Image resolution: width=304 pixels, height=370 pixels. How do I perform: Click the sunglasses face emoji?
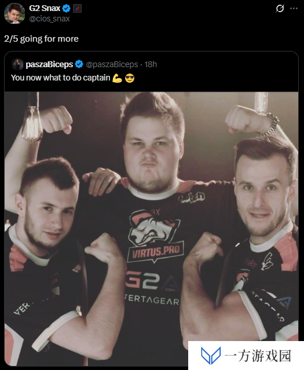pyautogui.click(x=130, y=78)
